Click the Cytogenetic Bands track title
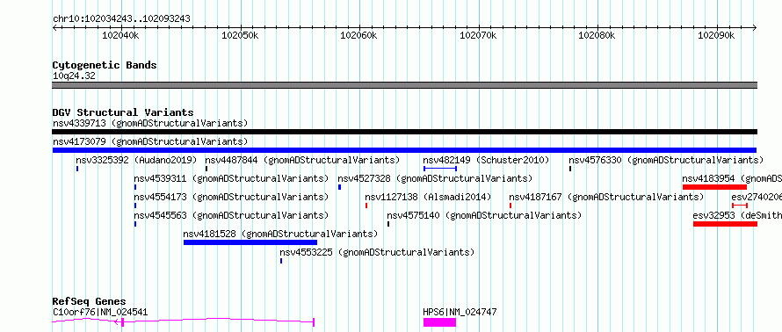Image resolution: width=782 pixels, height=332 pixels. 105,65
